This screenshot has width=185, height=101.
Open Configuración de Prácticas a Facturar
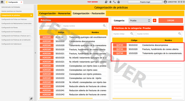(17, 36)
